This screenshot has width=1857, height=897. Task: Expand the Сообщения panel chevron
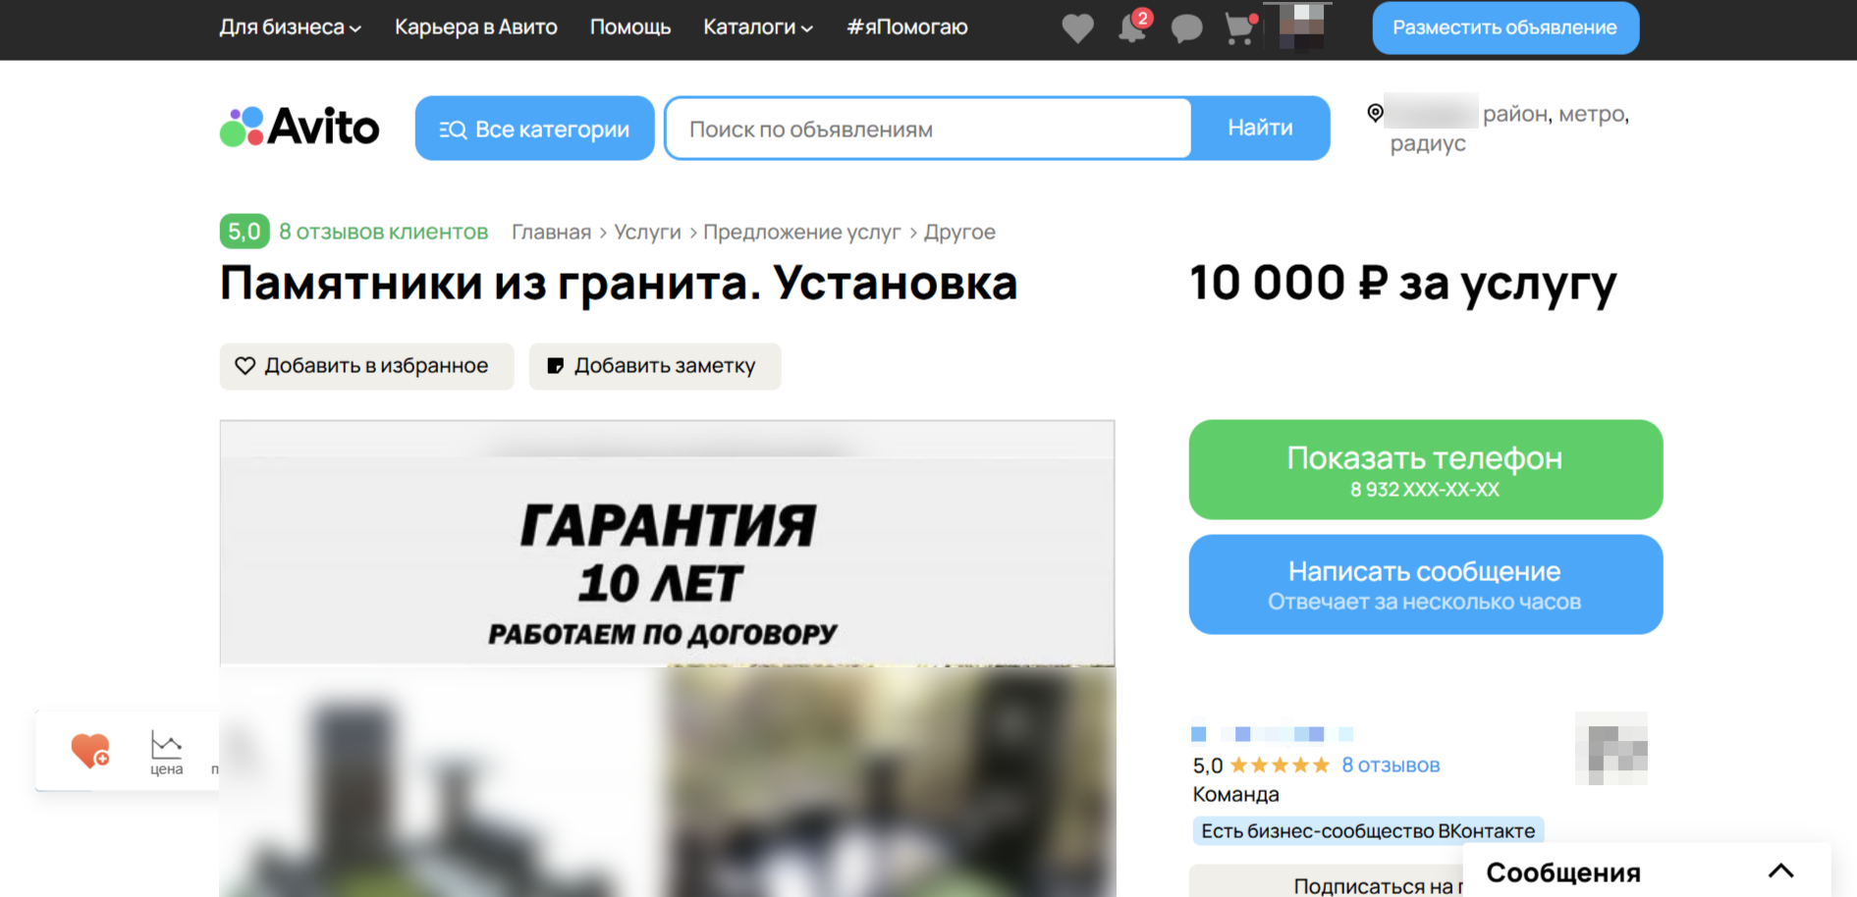(1780, 871)
